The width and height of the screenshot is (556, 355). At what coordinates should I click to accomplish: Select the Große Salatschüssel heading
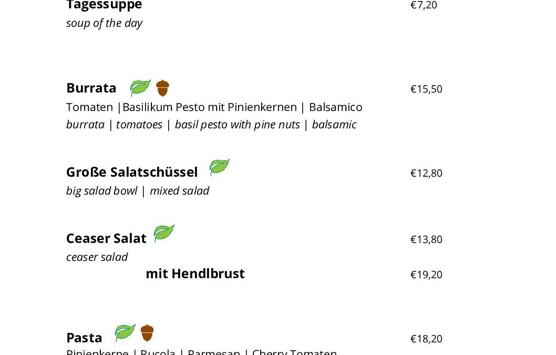(x=132, y=172)
